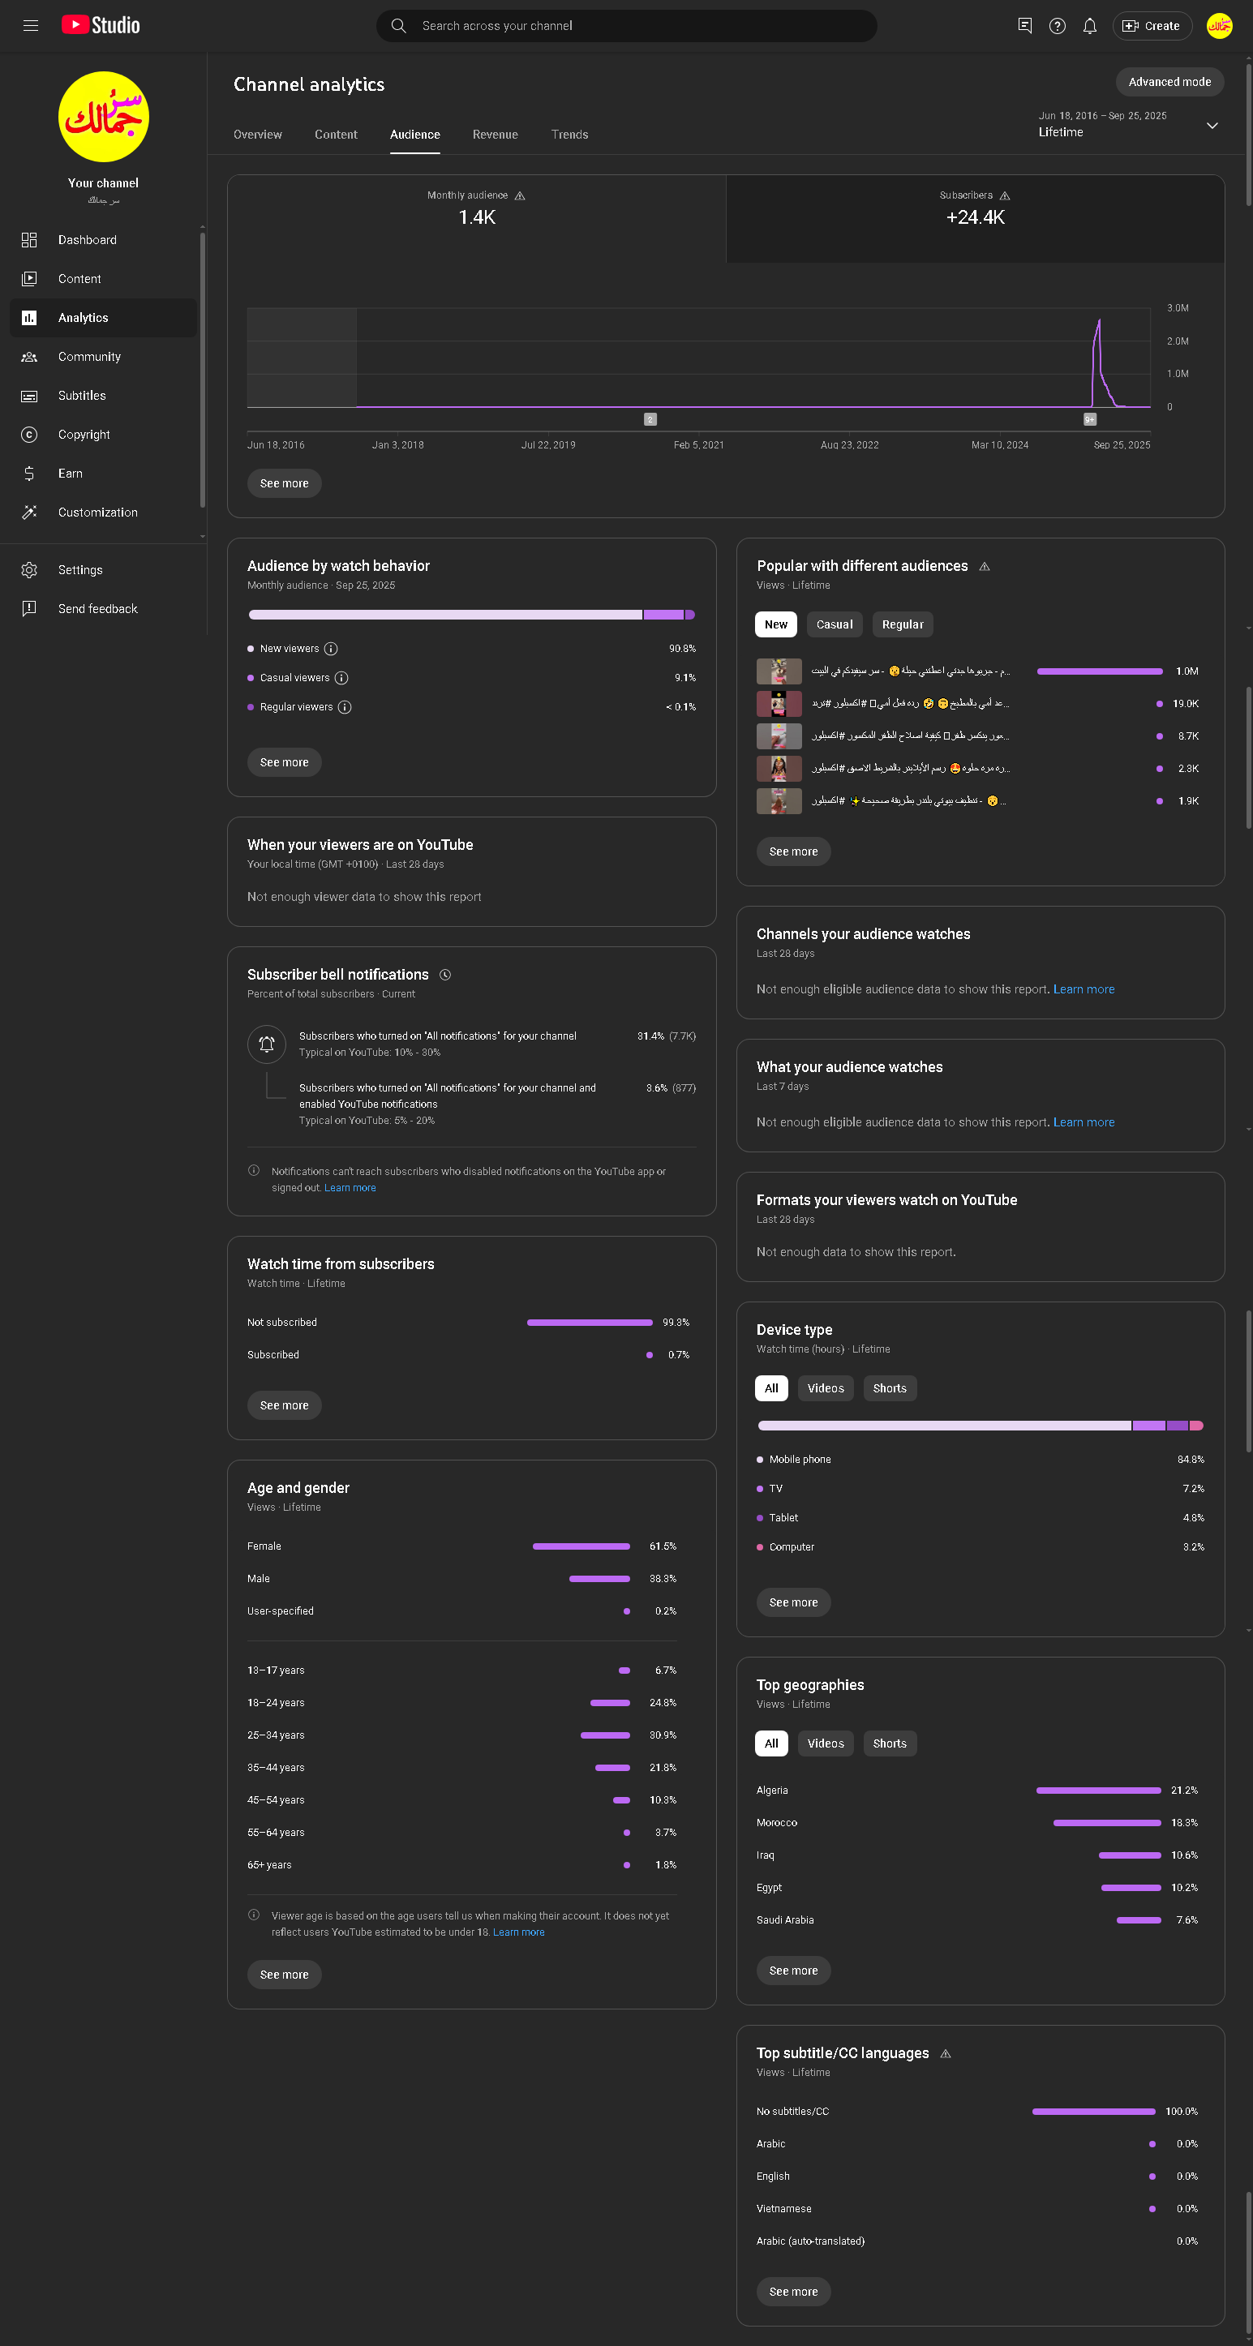1253x2346 pixels.
Task: Click the audience watch behavior segmented bar
Action: coord(470,615)
